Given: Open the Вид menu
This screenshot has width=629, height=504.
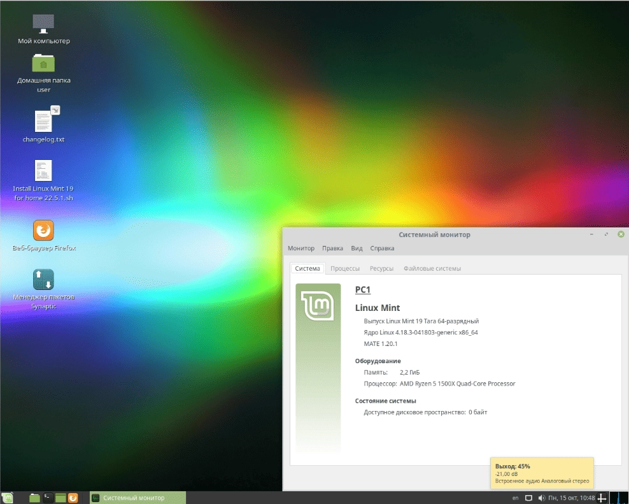Looking at the screenshot, I should 357,248.
